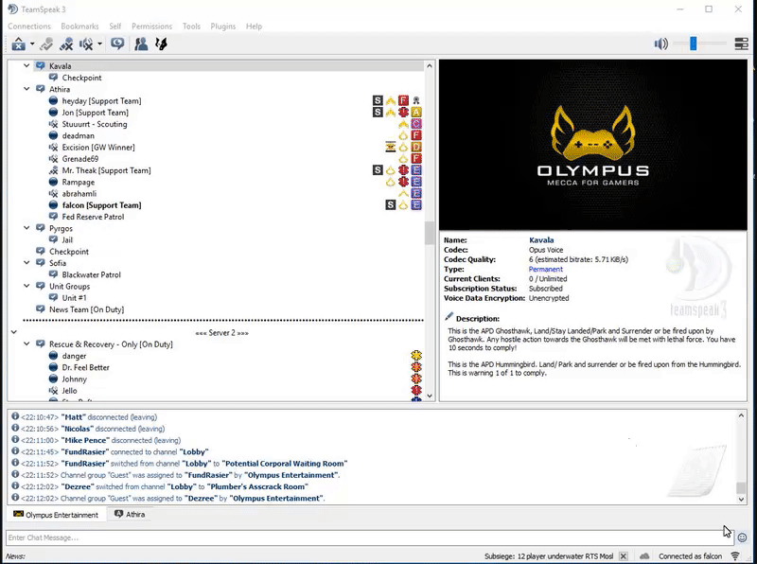Click channel tree scrollbar up arrow
Image resolution: width=757 pixels, height=564 pixels.
[x=430, y=65]
